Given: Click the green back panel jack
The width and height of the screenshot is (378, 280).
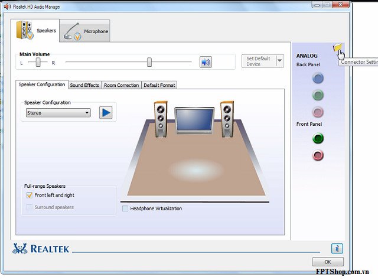Looking at the screenshot, I should [318, 95].
